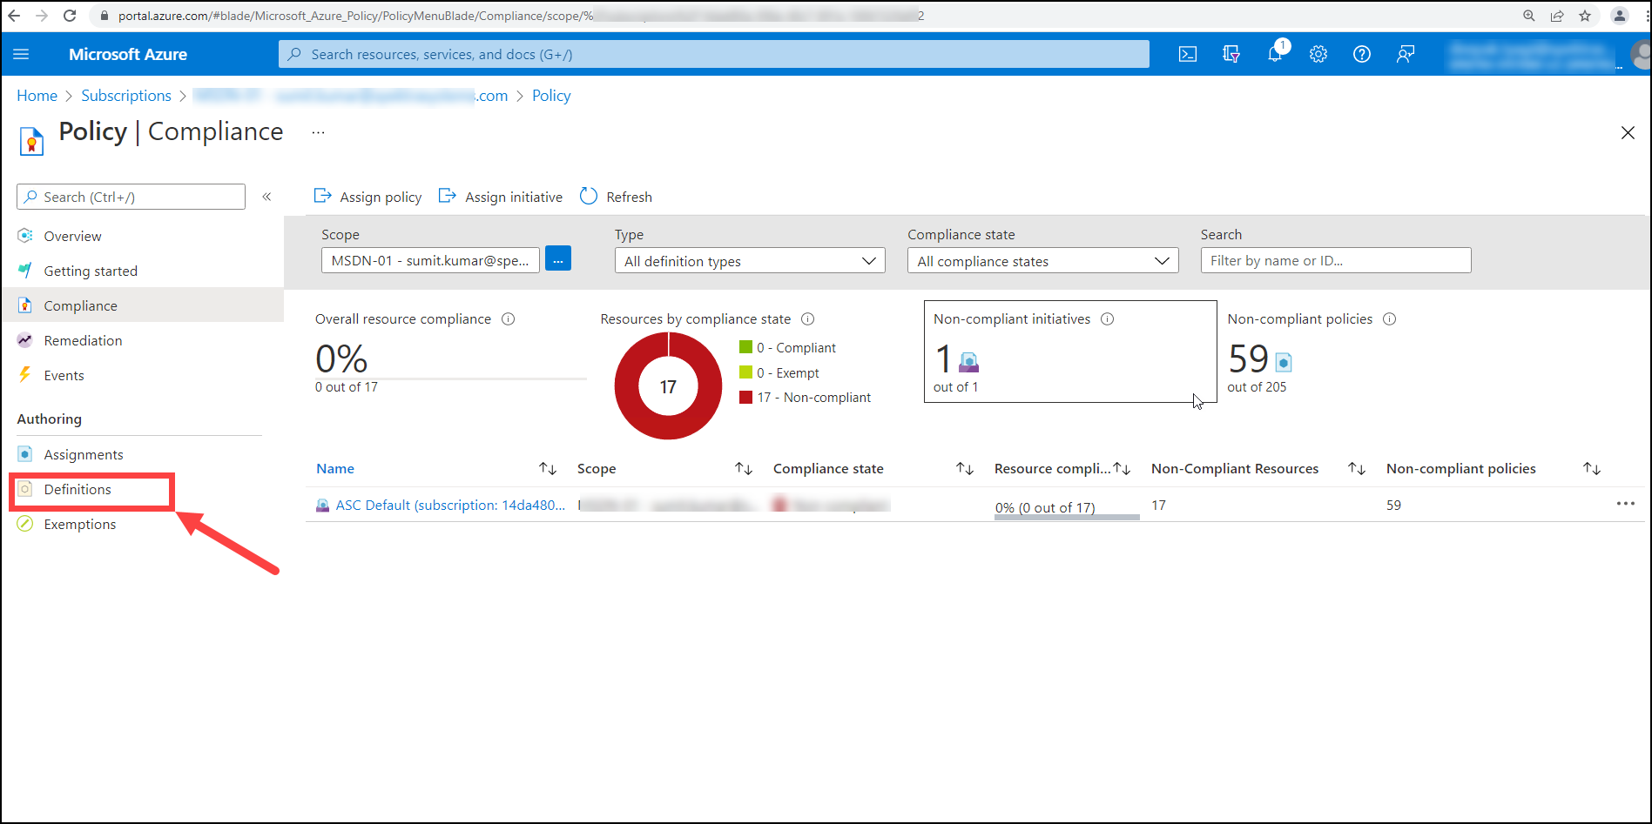The image size is (1652, 824).
Task: Click the info icon beside Overall resource compliance
Action: [x=509, y=319]
